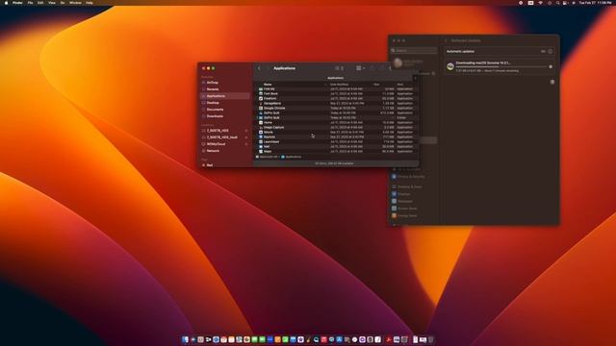
Task: Select the Find My app row
Action: click(x=336, y=89)
